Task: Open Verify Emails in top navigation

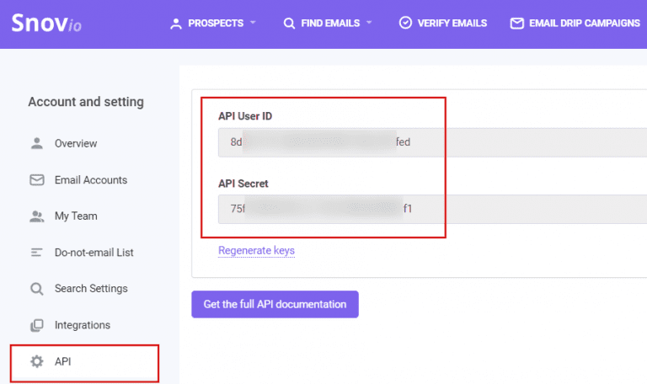Action: (452, 24)
